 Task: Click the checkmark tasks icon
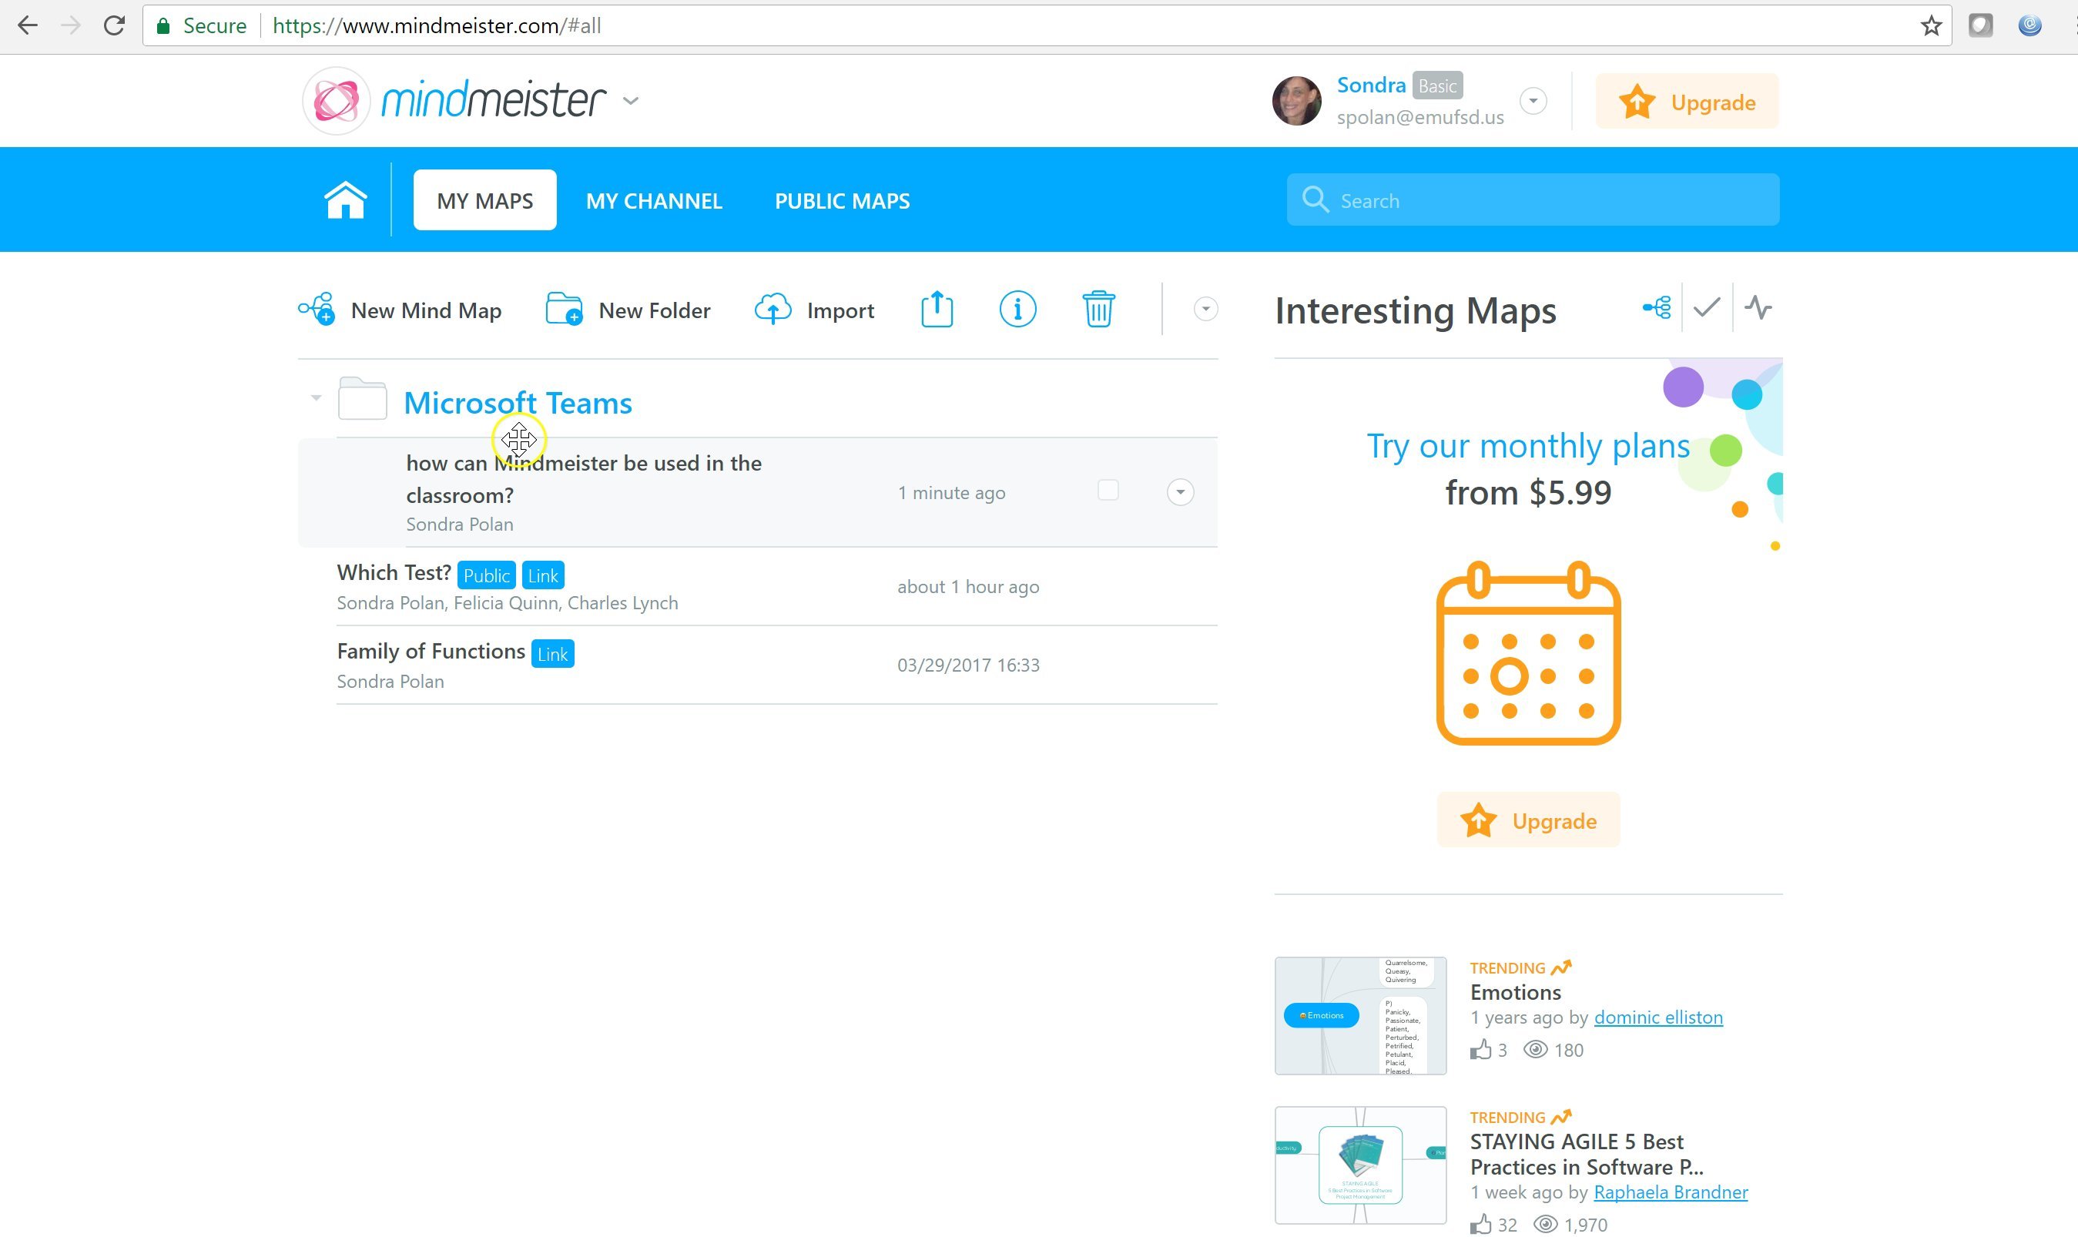pos(1706,307)
